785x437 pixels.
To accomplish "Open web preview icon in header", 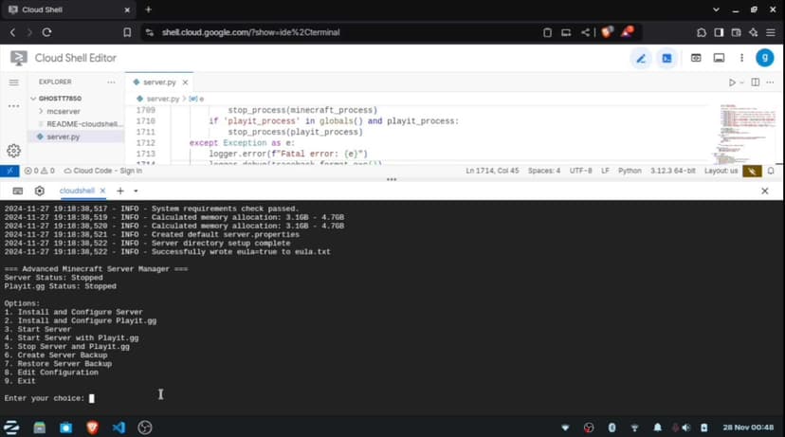I will pos(696,58).
